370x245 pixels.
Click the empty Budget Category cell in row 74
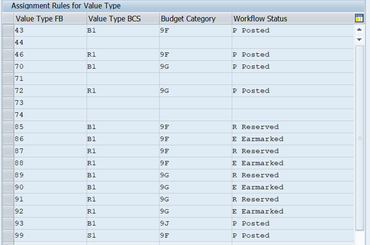(x=195, y=115)
